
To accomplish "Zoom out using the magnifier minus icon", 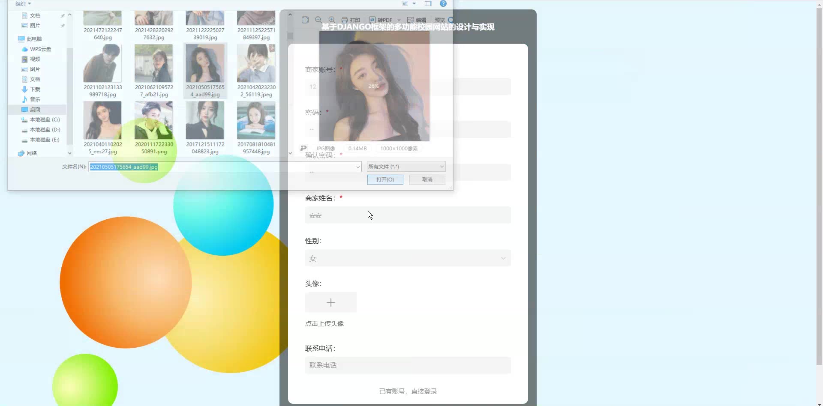I will [x=318, y=20].
